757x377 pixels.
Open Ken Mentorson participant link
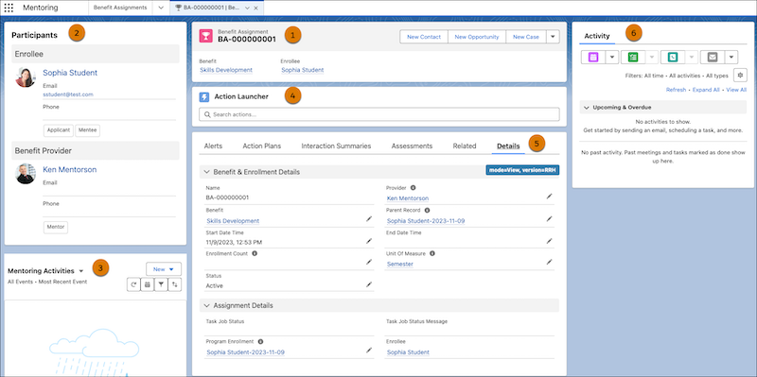tap(69, 170)
